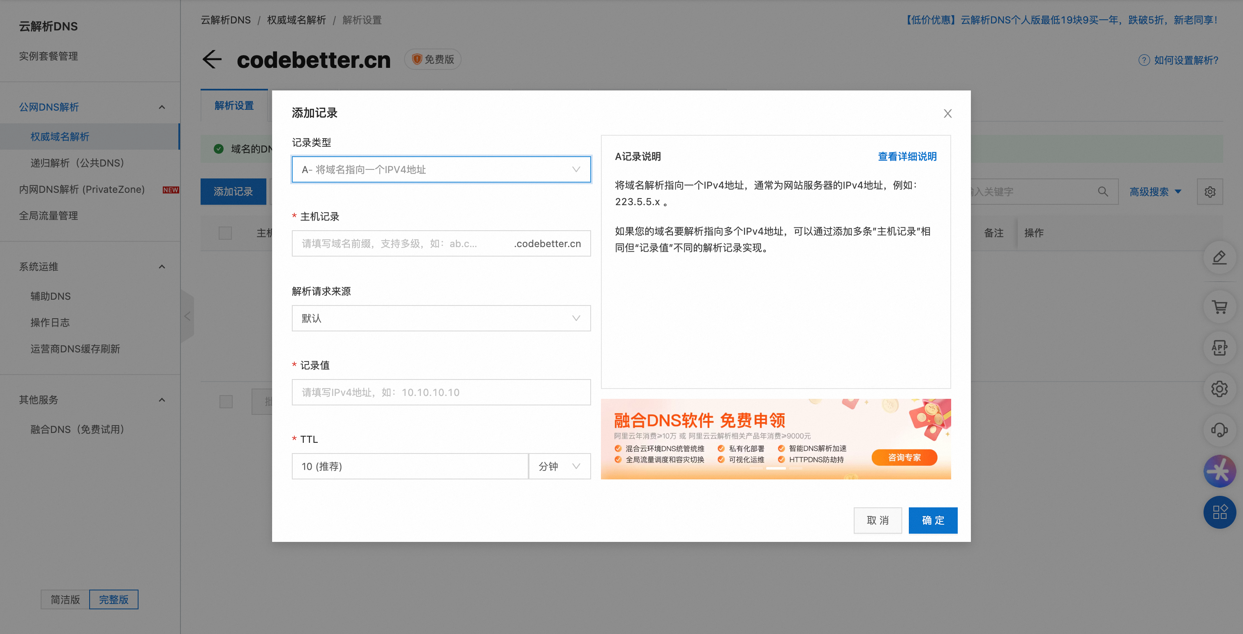Click the purple AI assistant icon
Image resolution: width=1243 pixels, height=634 pixels.
click(1219, 471)
